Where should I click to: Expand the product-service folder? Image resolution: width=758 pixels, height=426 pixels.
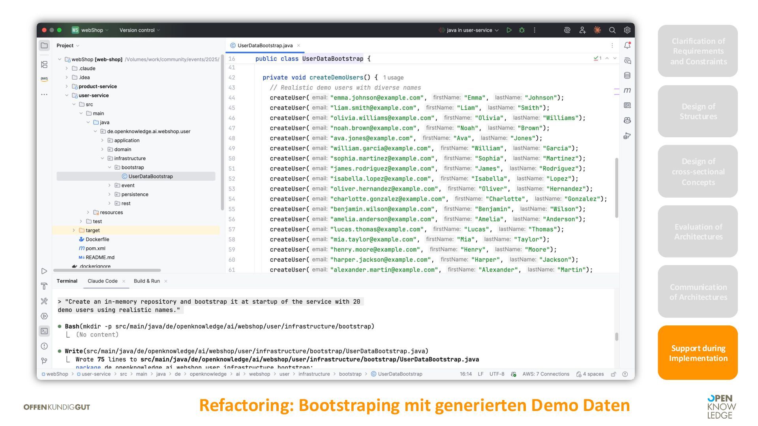pyautogui.click(x=67, y=86)
